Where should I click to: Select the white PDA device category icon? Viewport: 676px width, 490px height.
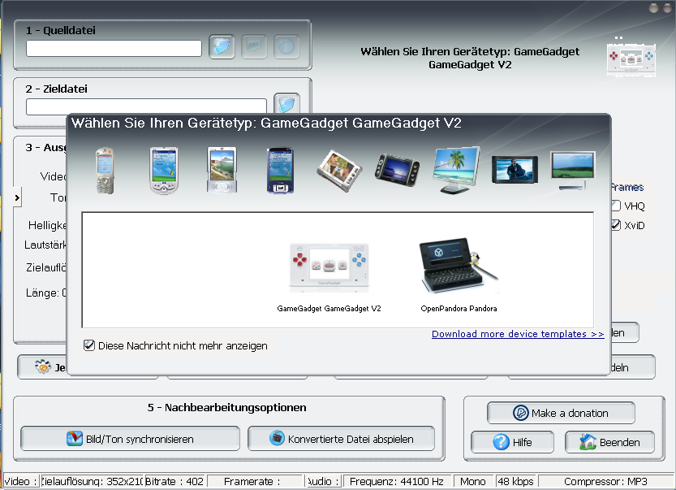162,170
